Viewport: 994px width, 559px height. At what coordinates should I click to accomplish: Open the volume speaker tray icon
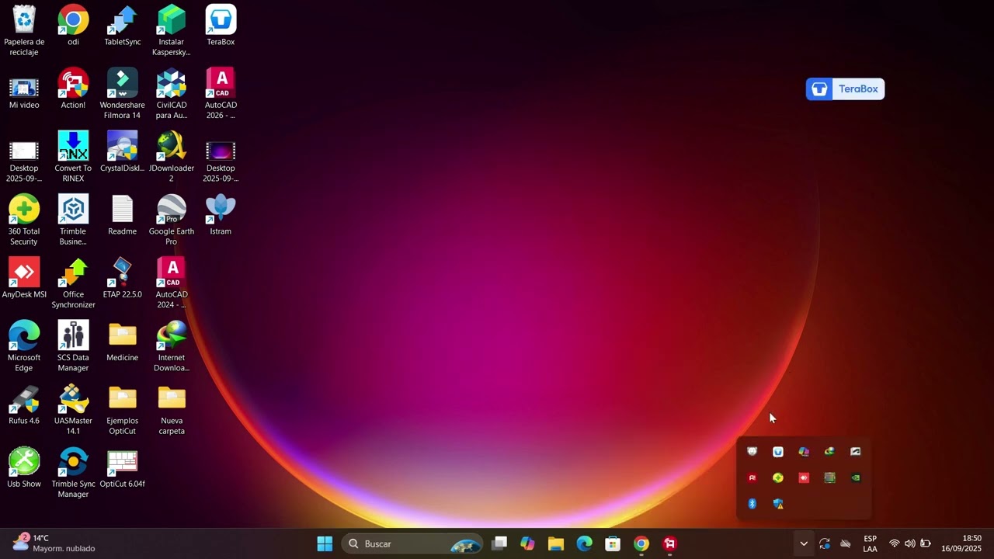click(x=909, y=543)
